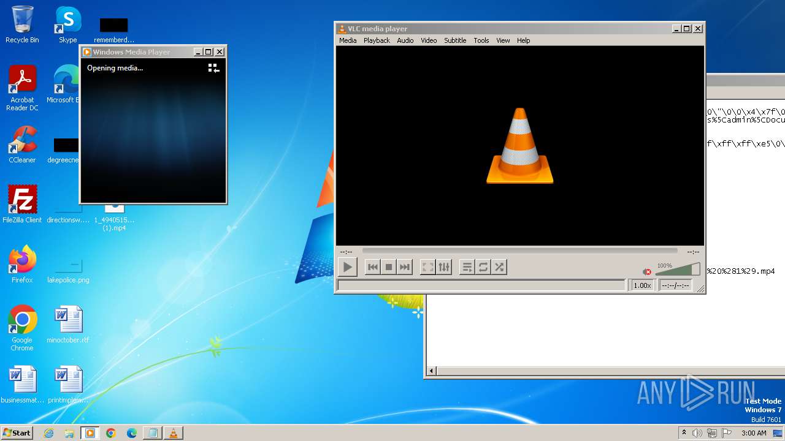Viewport: 785px width, 441px height.
Task: Select the rememberd desktop file
Action: (x=114, y=31)
